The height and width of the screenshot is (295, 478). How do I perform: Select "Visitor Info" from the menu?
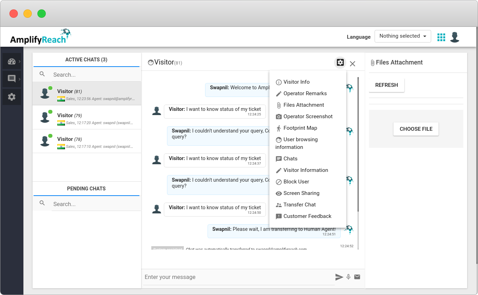pos(297,82)
